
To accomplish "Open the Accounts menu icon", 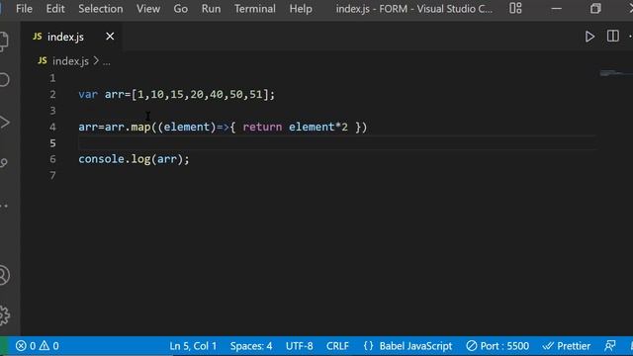I will [4, 275].
